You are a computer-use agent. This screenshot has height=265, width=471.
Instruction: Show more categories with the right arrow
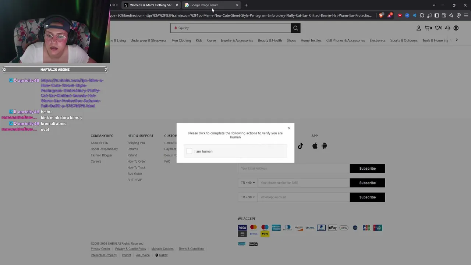click(457, 40)
